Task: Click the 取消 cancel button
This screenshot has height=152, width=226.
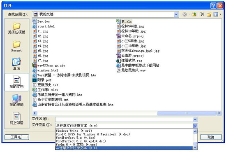Action: point(211,137)
